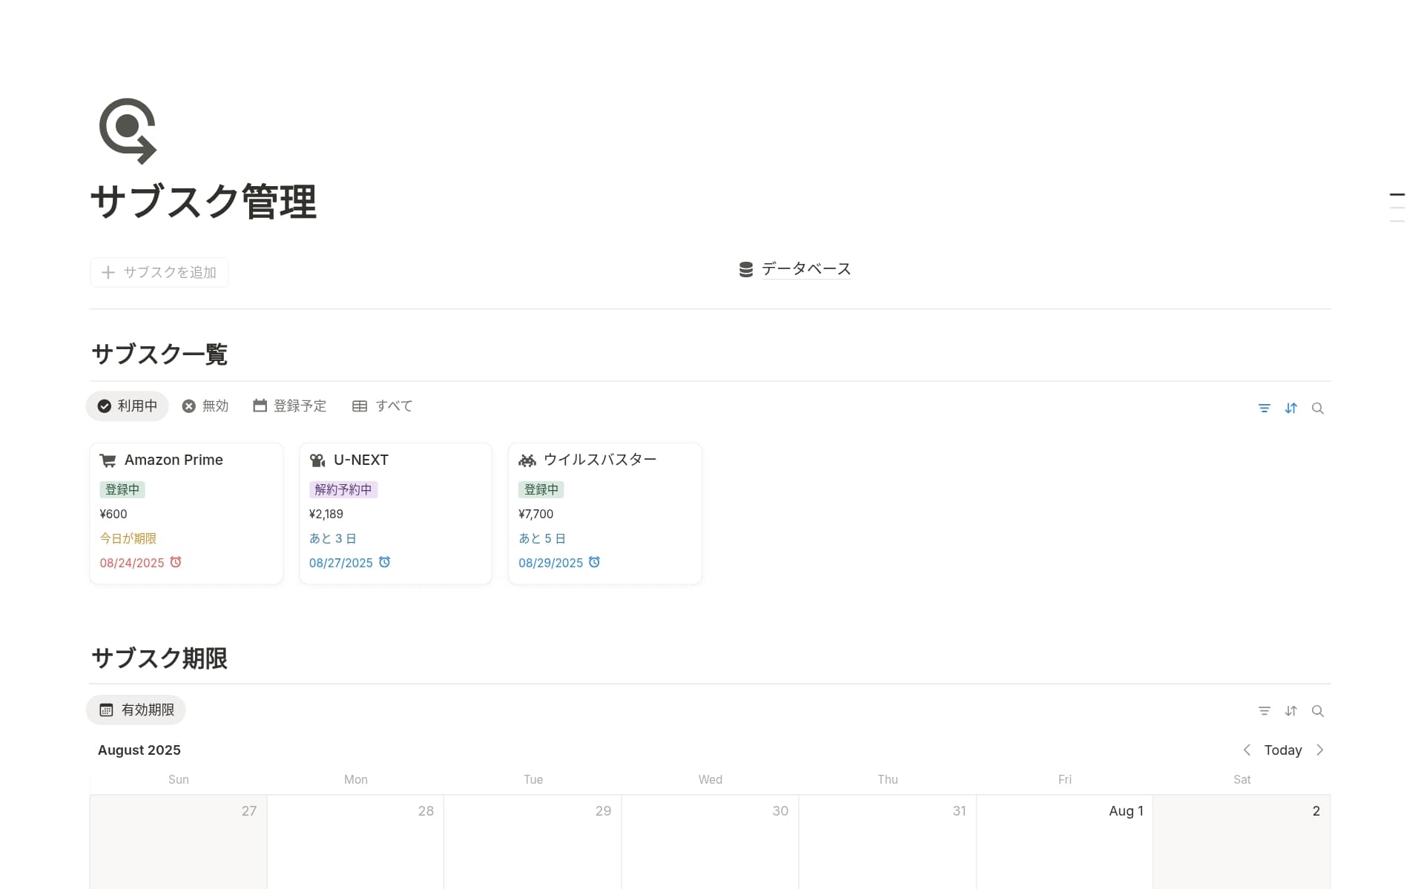Go to previous month in calendar
1424x889 pixels.
1247,750
